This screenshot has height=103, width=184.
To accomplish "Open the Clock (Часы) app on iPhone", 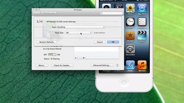I will 130,22.
